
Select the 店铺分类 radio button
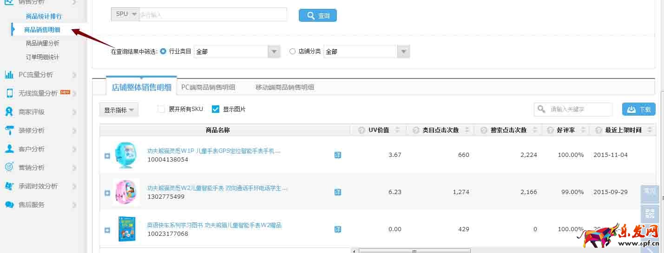292,52
